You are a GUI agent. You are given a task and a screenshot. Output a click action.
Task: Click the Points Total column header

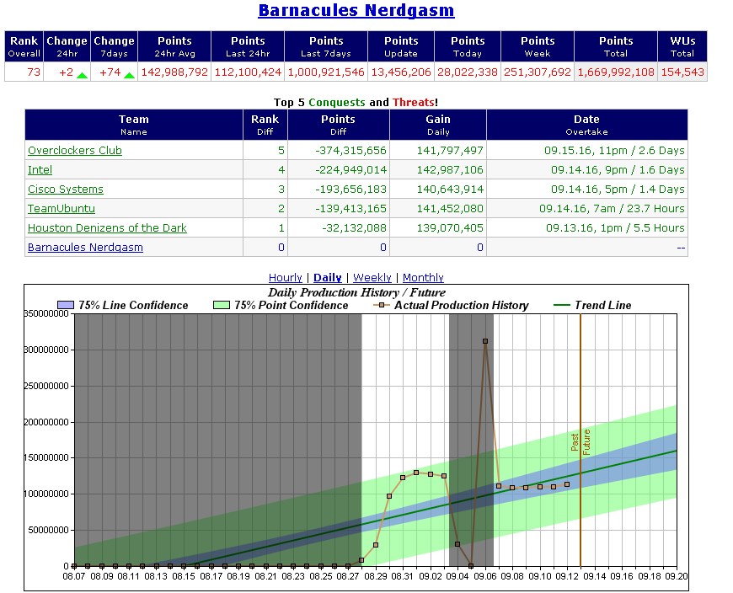616,46
